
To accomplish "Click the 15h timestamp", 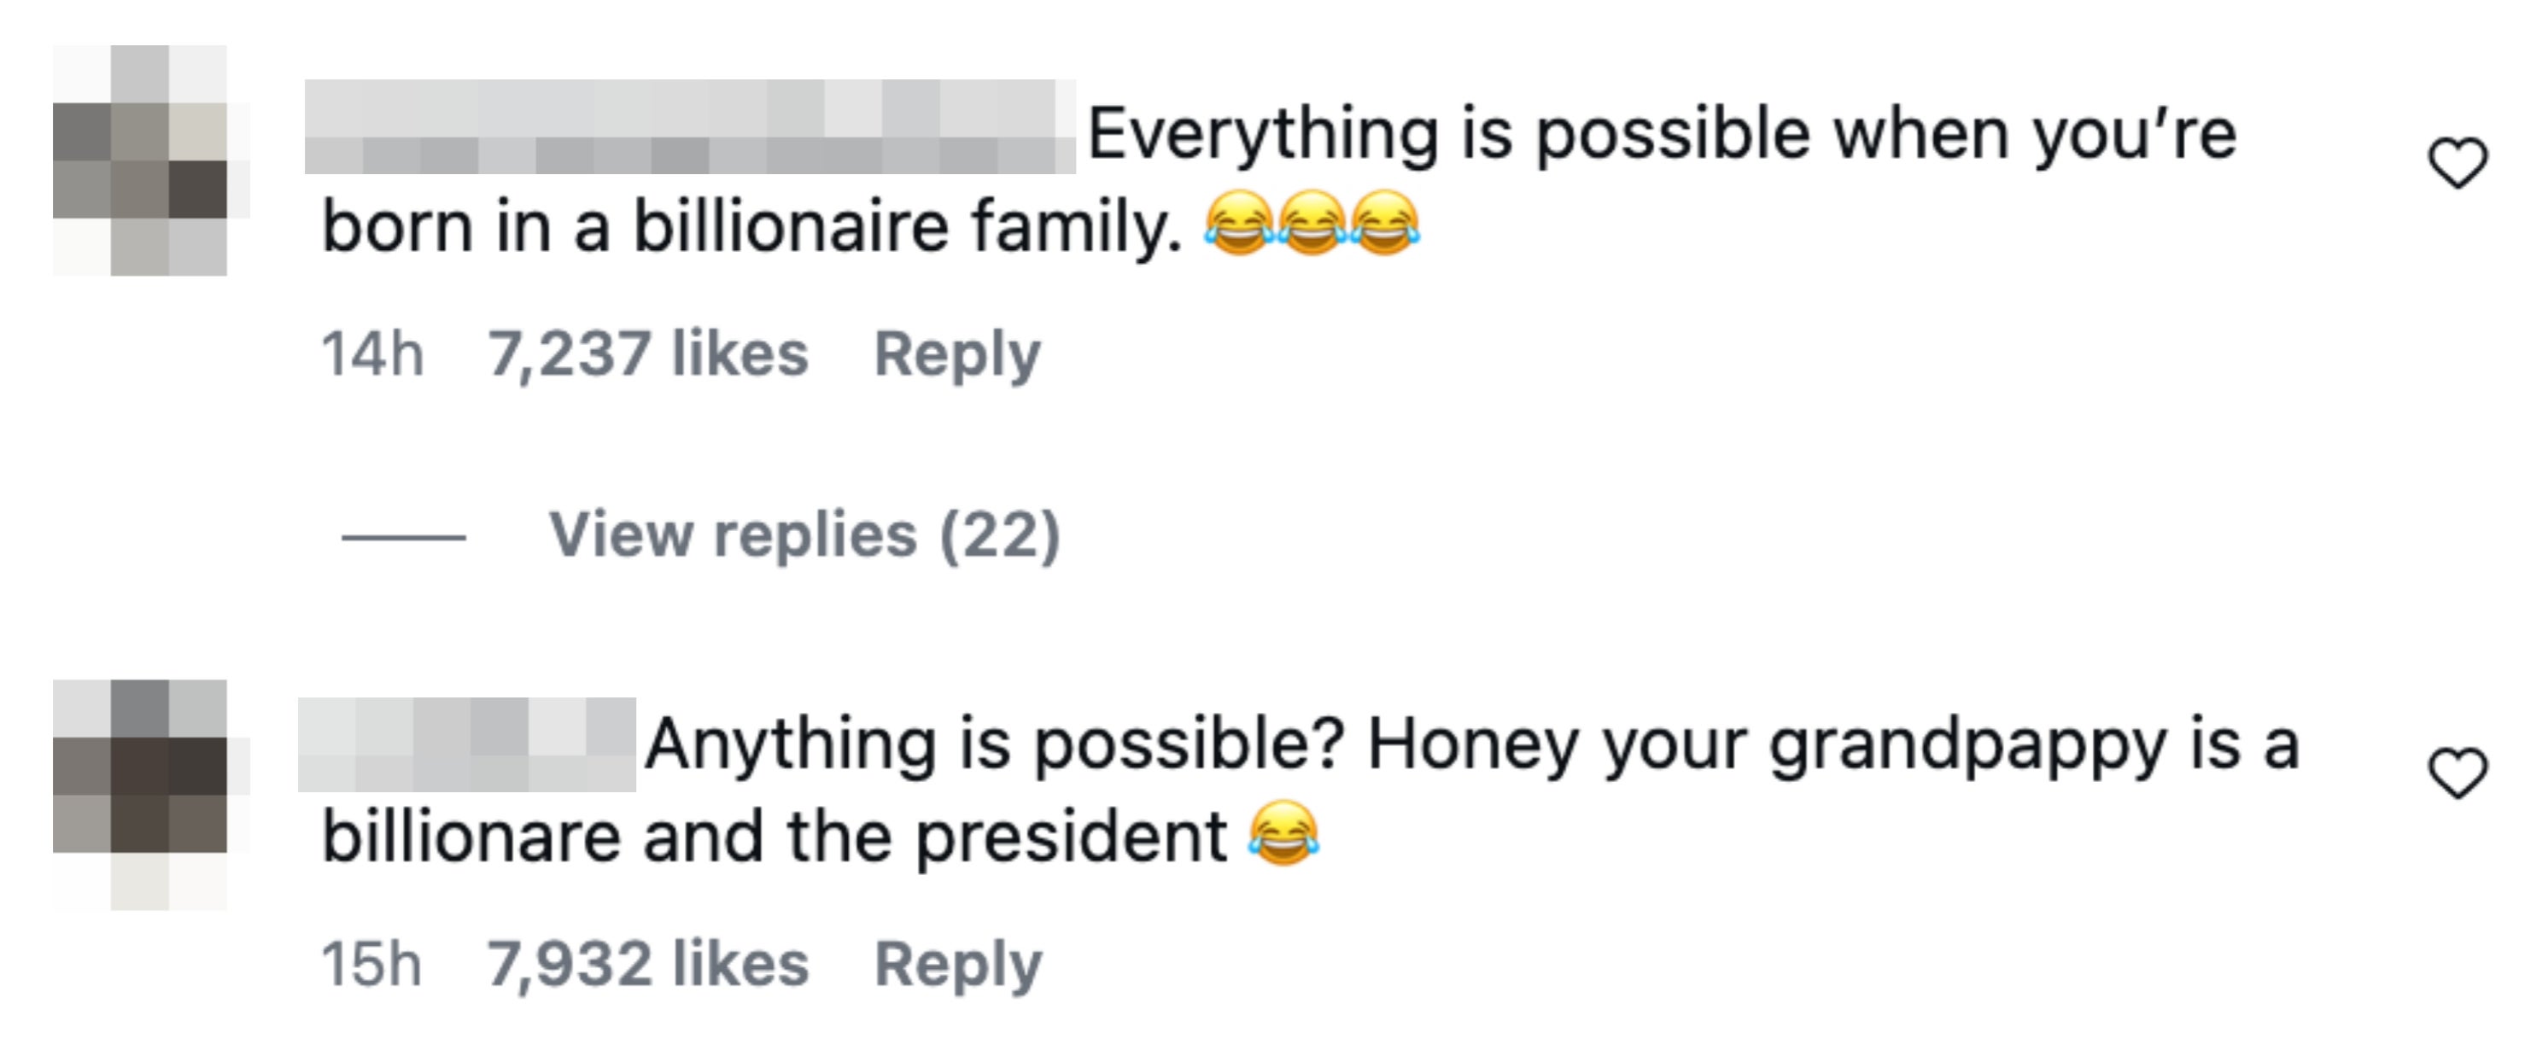I will pos(371,964).
